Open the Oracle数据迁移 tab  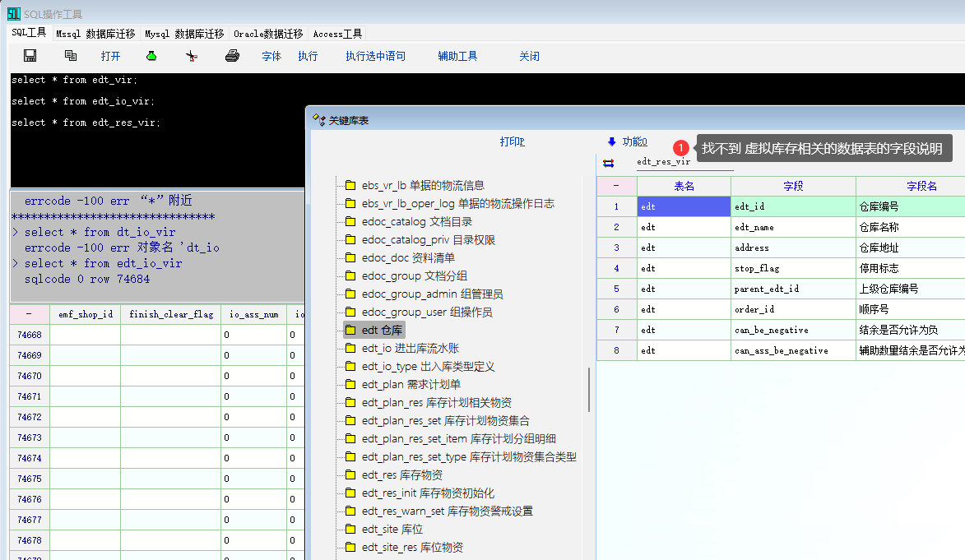[x=268, y=34]
